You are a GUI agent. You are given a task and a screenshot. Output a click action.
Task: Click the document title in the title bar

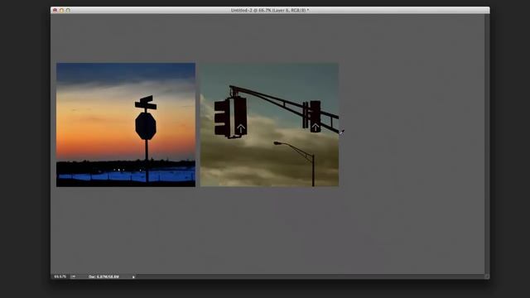270,11
